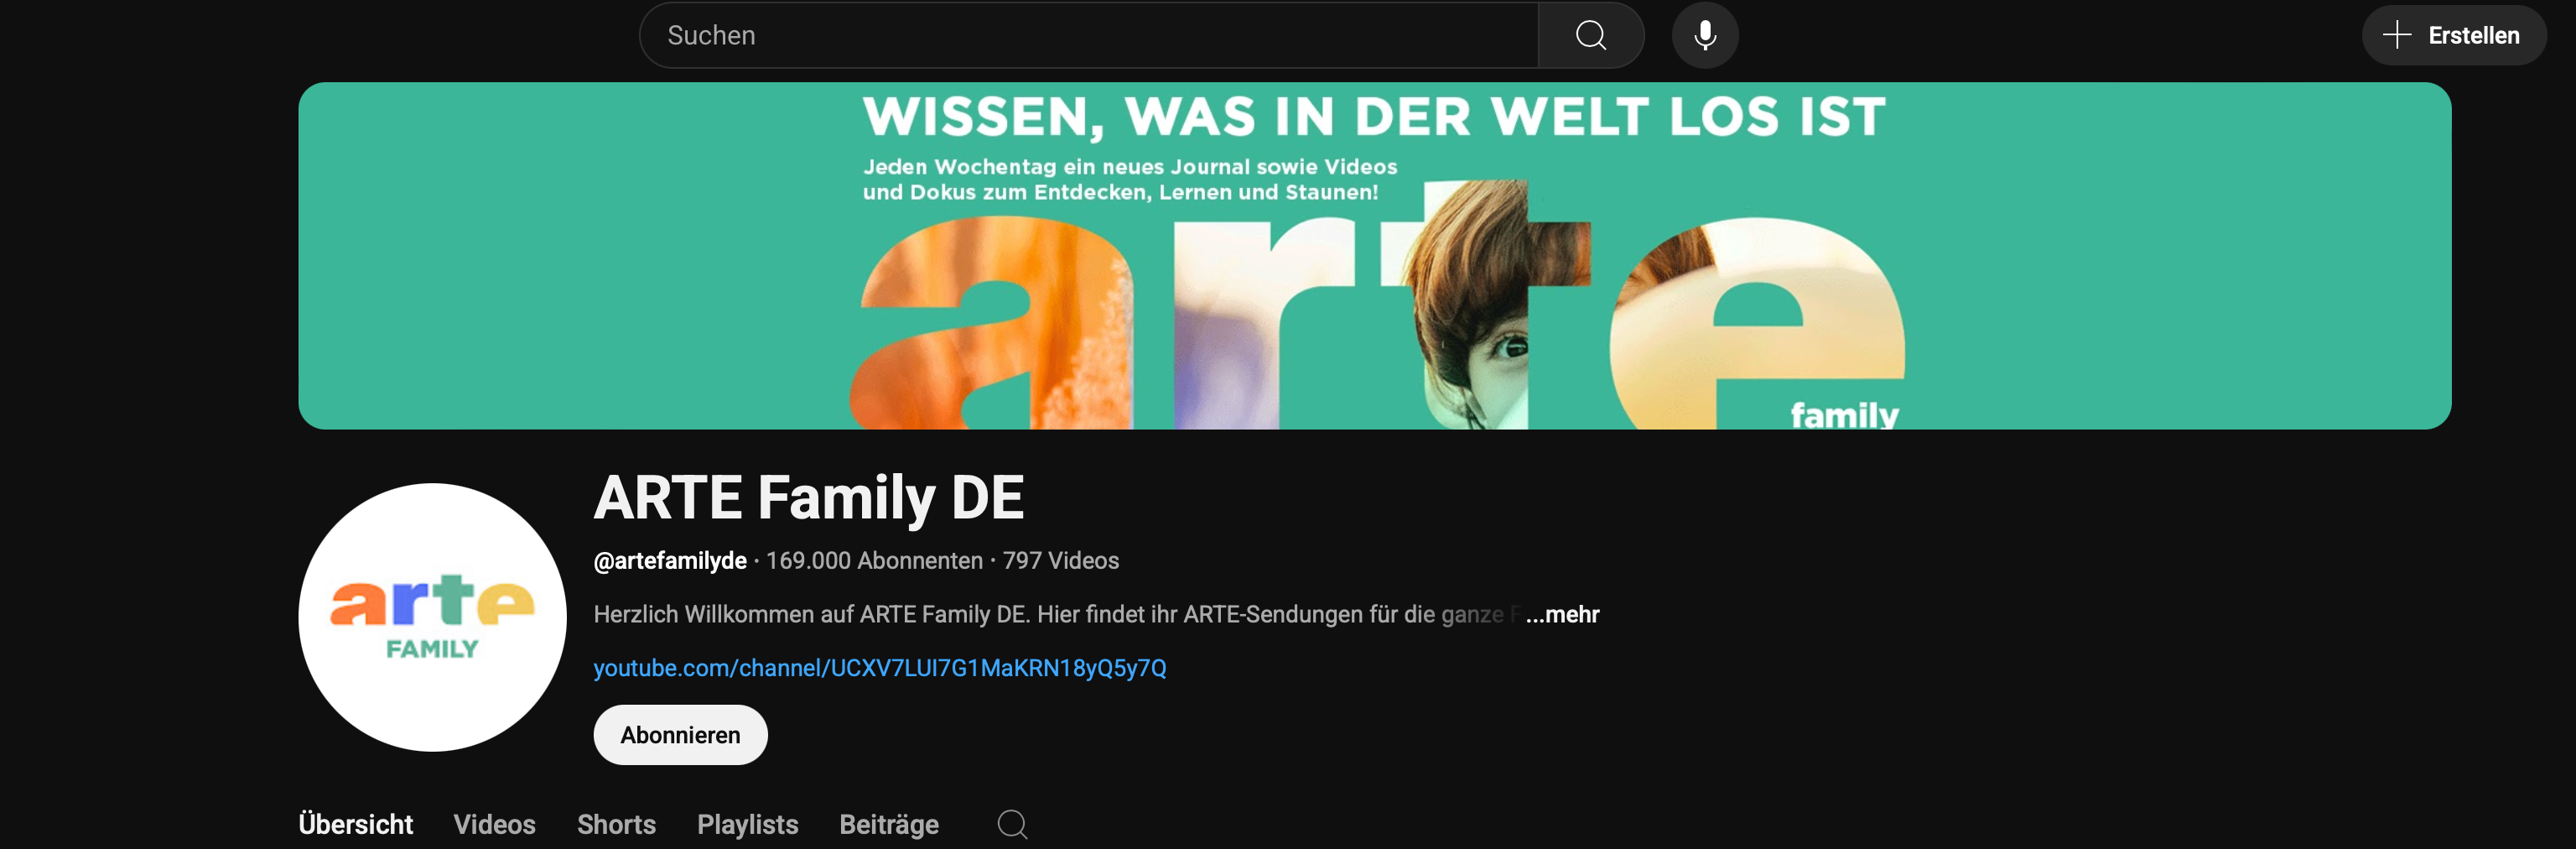Subscribe with the Abonnieren button

680,735
